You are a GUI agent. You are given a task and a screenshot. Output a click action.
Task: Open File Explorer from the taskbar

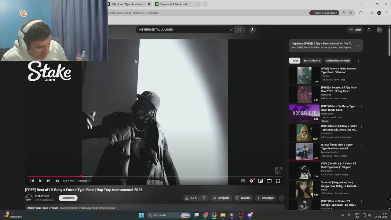click(x=223, y=215)
